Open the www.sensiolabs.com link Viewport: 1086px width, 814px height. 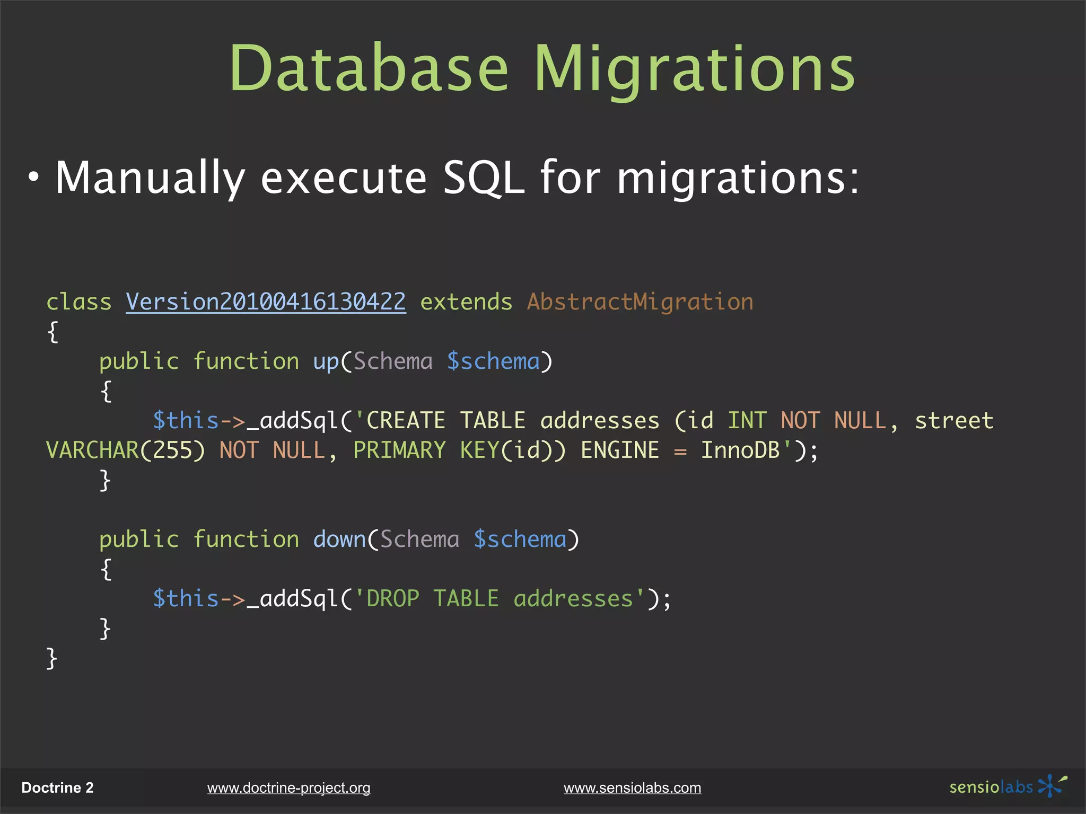click(x=632, y=788)
